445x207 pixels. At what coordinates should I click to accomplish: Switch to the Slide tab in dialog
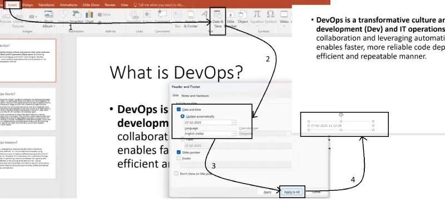pyautogui.click(x=175, y=96)
